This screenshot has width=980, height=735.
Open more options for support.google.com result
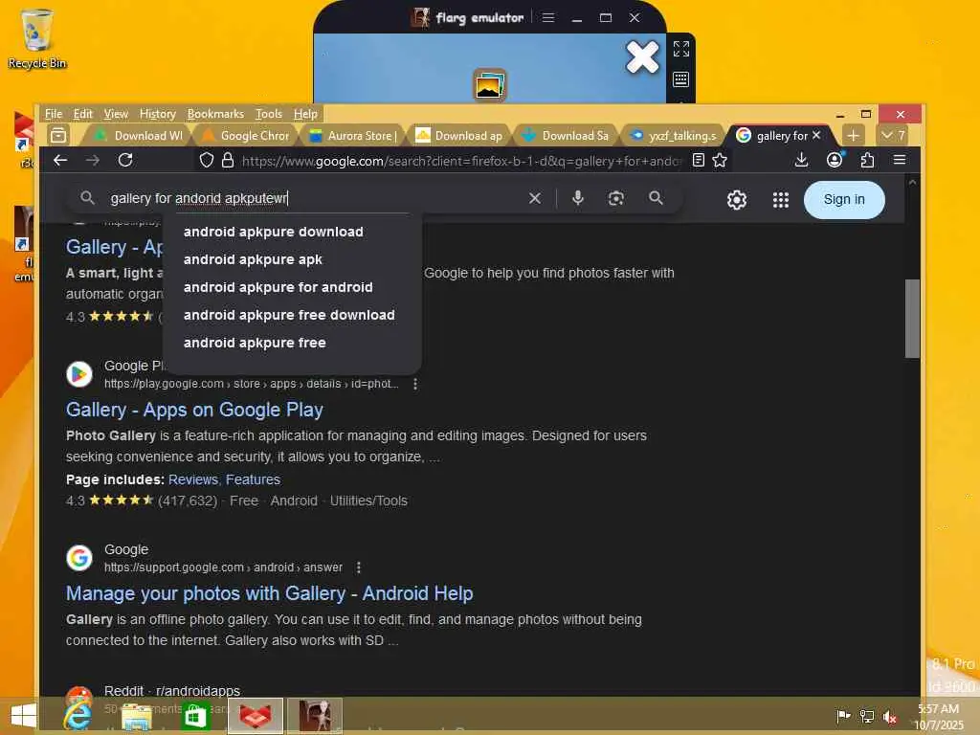coord(358,568)
